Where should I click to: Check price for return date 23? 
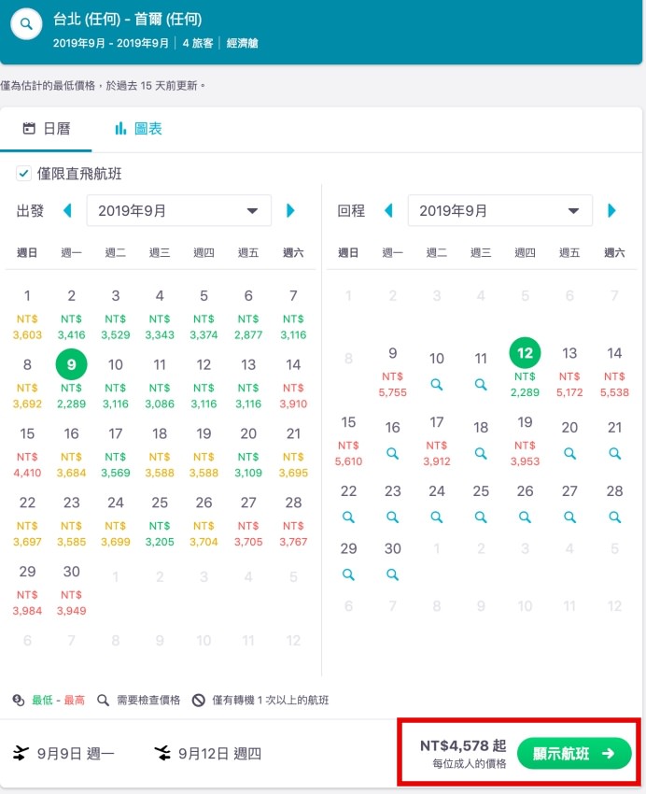coord(393,517)
